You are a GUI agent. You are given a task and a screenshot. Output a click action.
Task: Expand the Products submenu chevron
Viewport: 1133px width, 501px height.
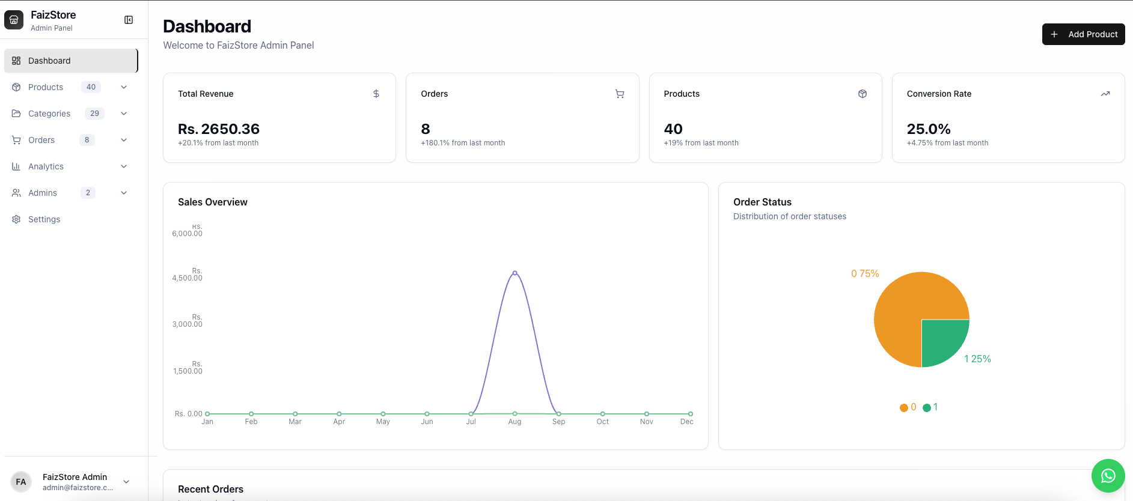tap(124, 87)
